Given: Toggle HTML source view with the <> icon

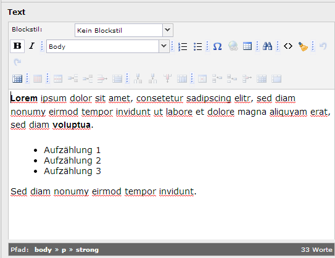Looking at the screenshot, I should coord(288,46).
